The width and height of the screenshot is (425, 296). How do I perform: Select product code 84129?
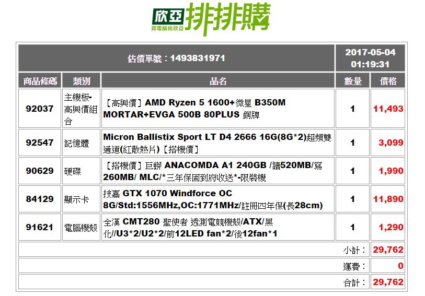[x=40, y=199]
